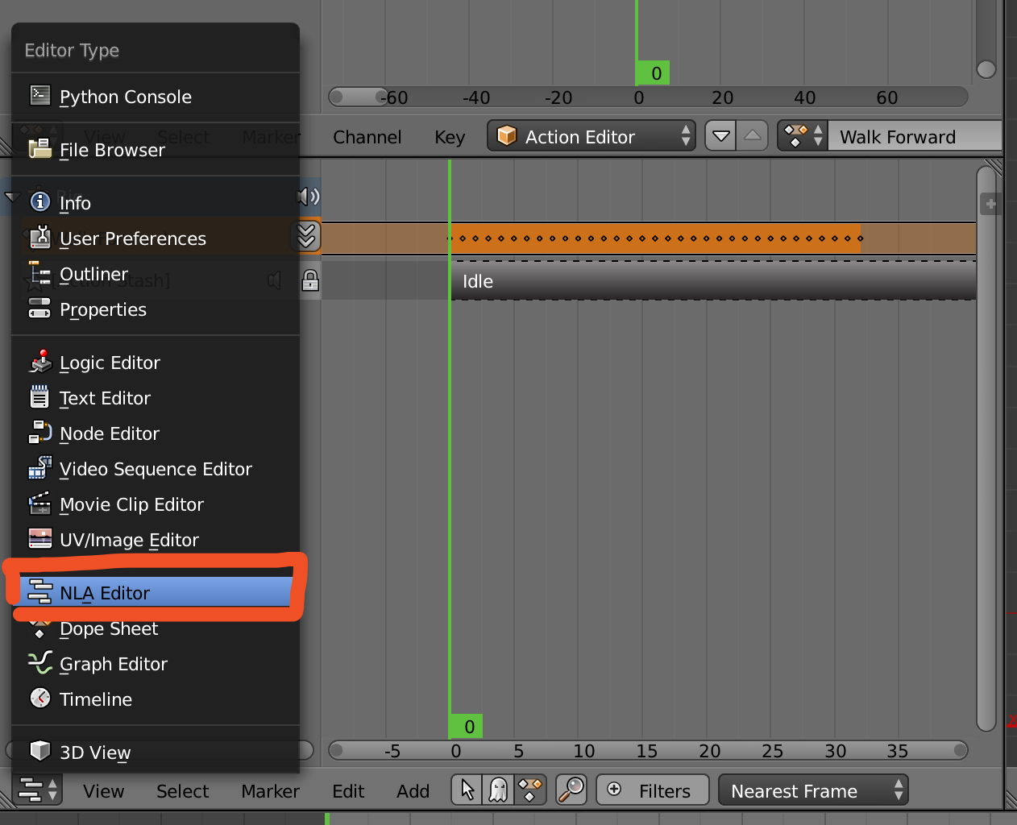Select the NLA Editor type

(x=105, y=592)
